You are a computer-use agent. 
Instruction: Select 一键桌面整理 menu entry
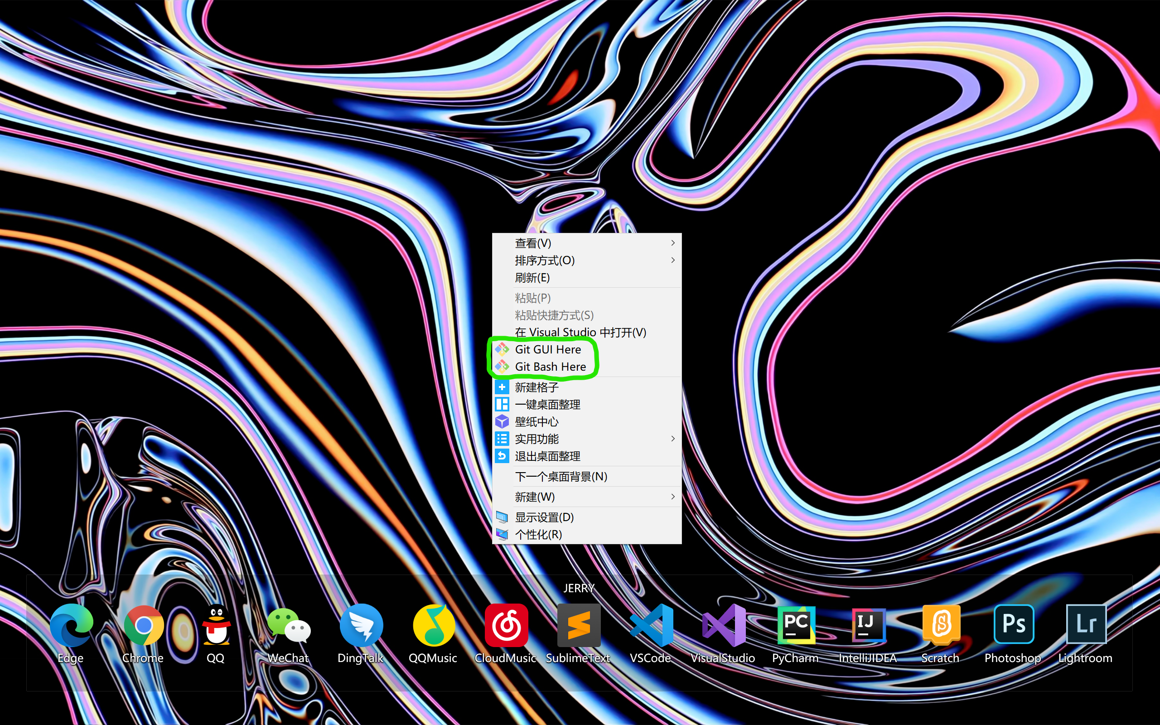pyautogui.click(x=587, y=404)
